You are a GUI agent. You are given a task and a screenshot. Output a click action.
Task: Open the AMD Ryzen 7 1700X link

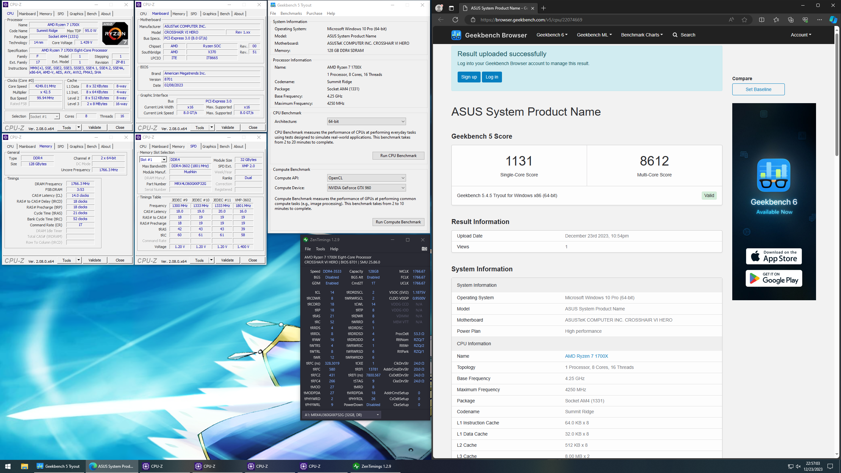[x=586, y=356]
